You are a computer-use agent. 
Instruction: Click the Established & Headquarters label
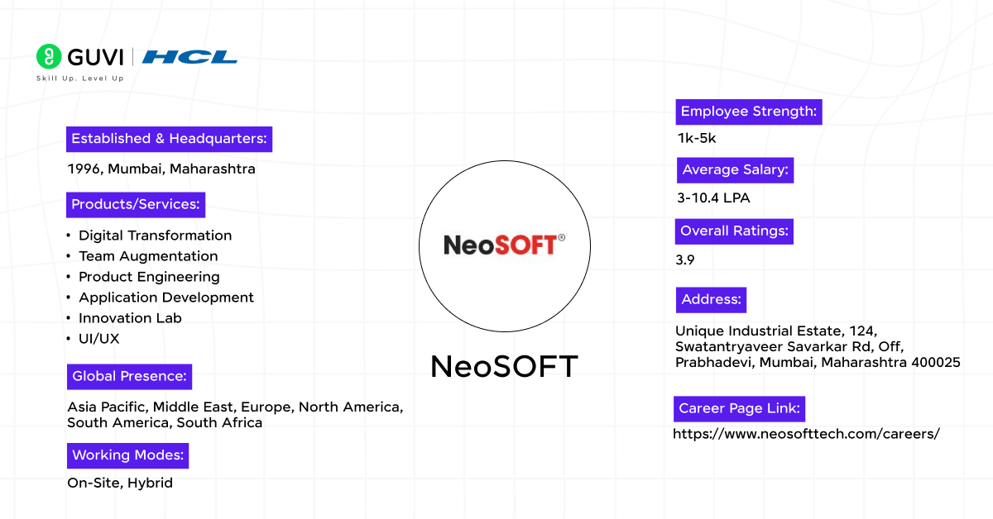click(168, 139)
